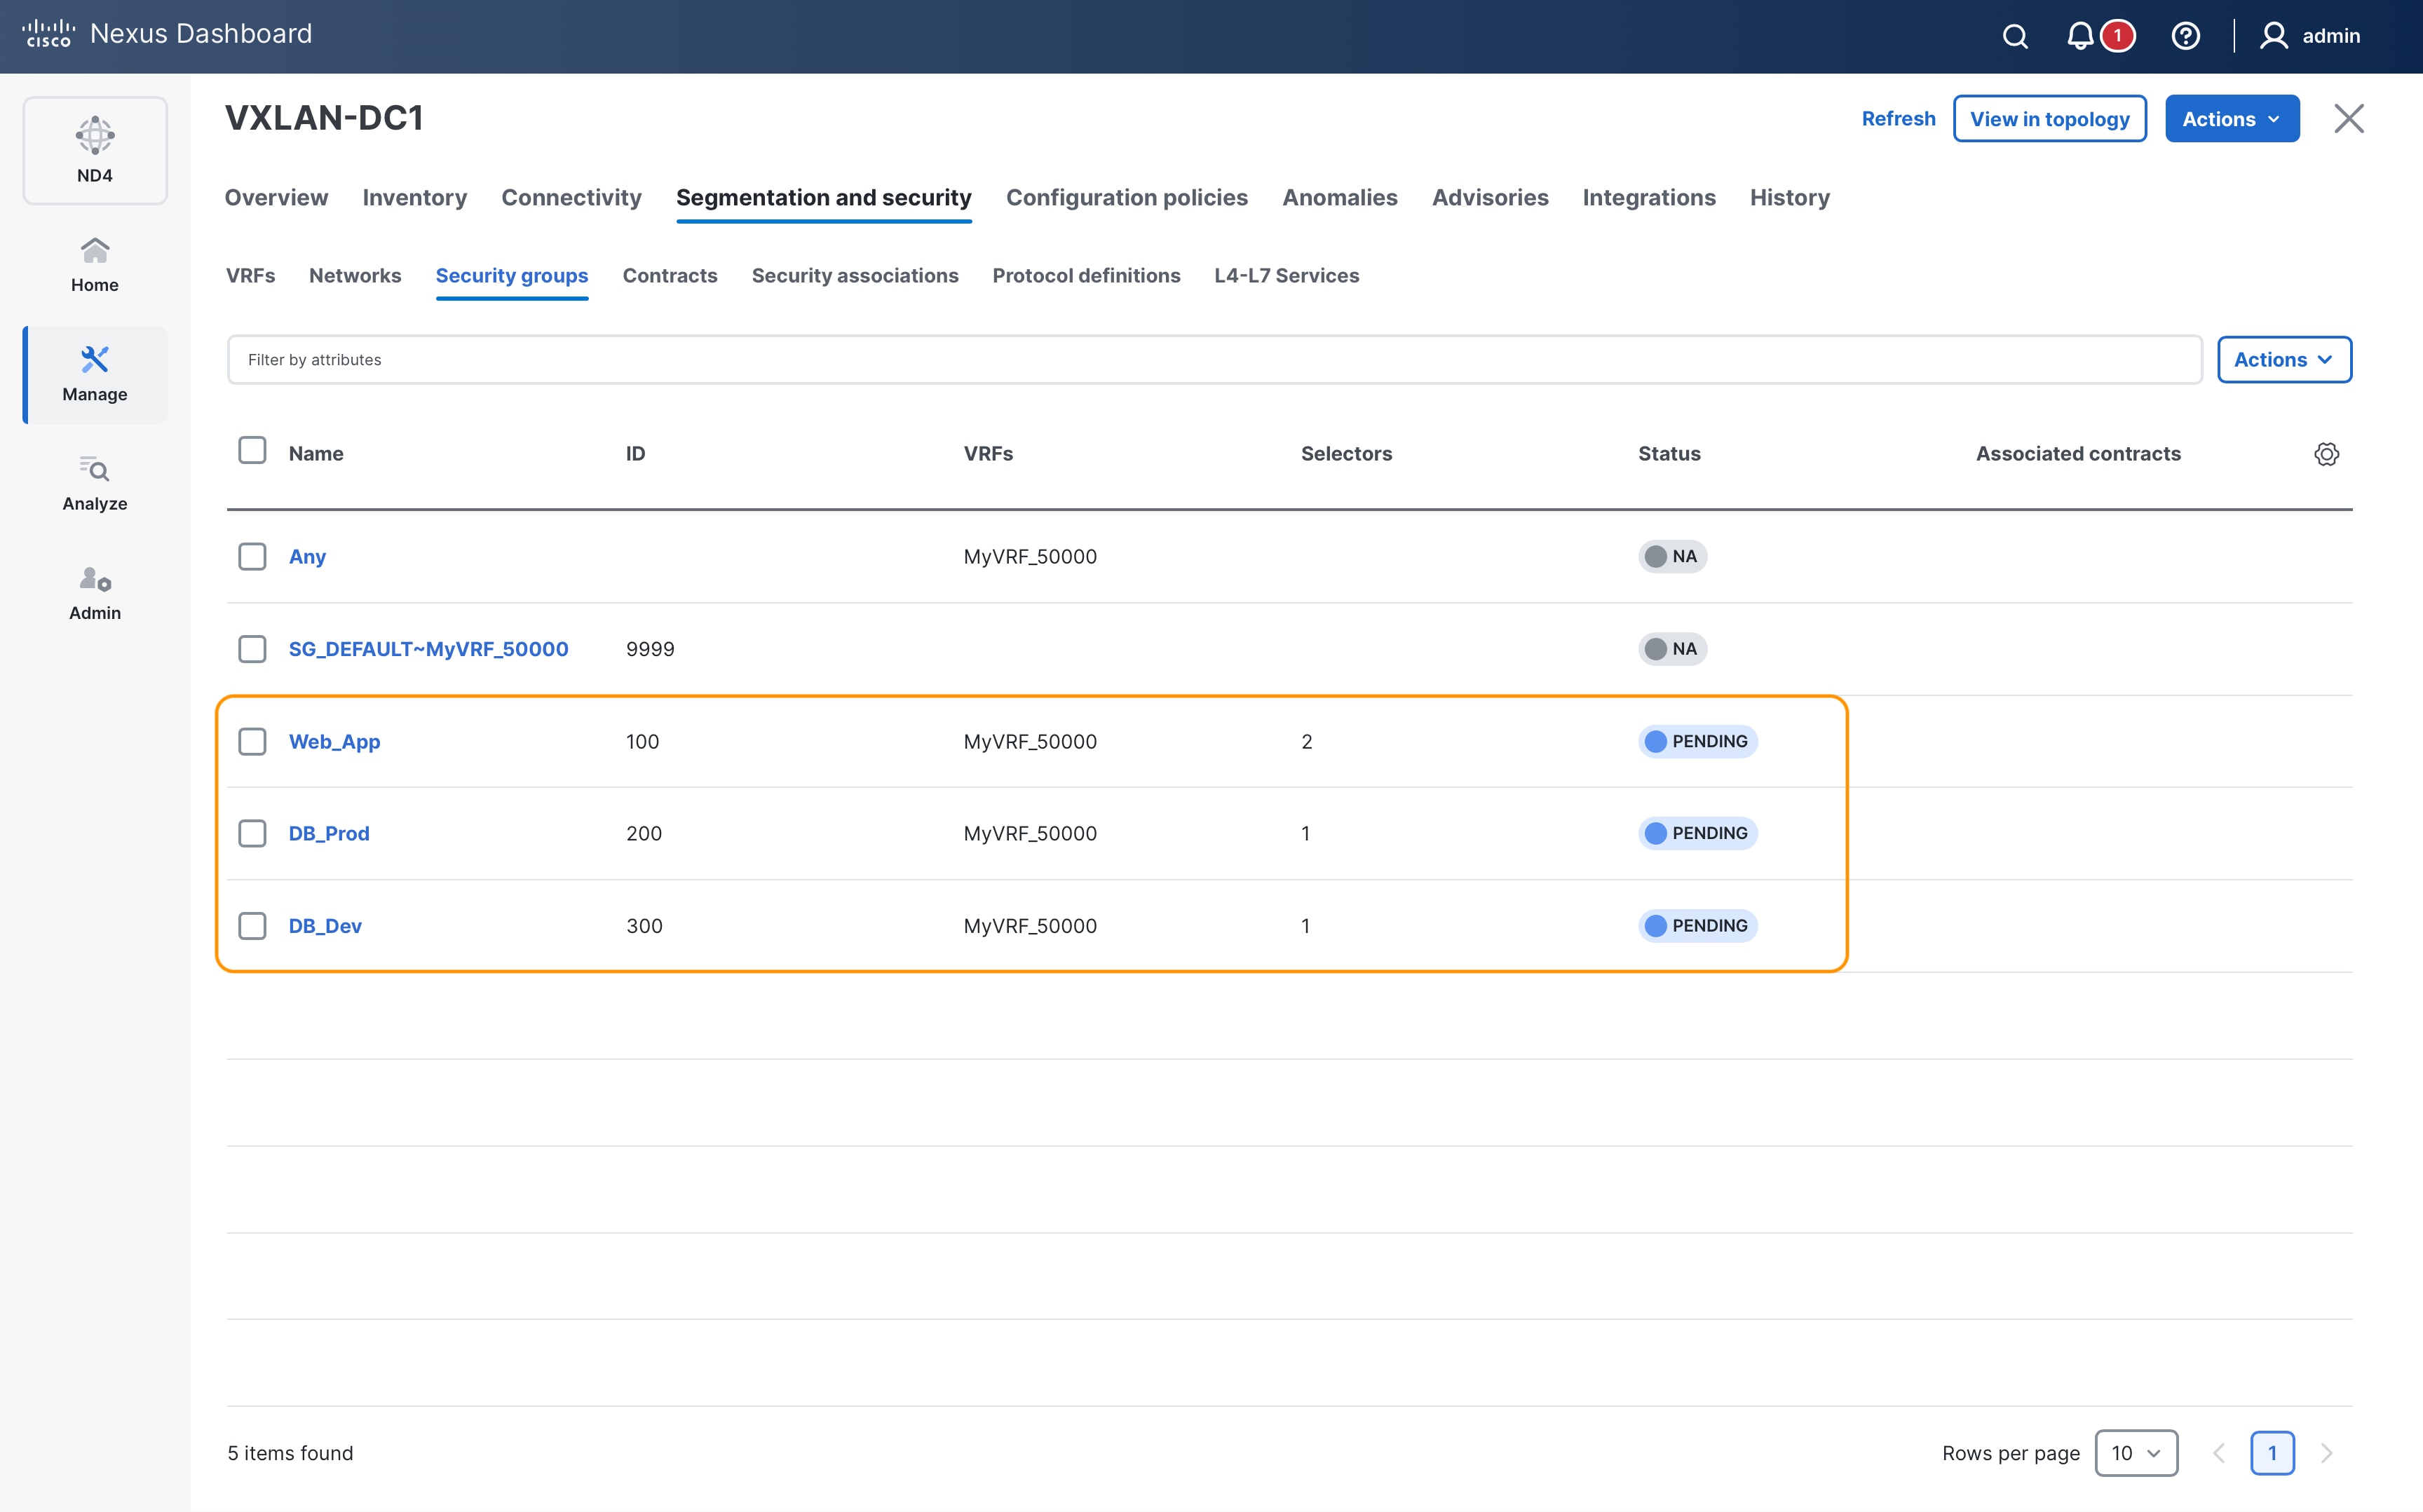
Task: Open the L4-L7 Services sub-tab
Action: pos(1286,275)
